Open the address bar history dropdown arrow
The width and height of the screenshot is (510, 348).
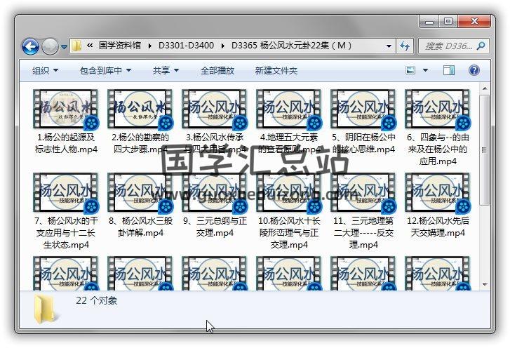pyautogui.click(x=389, y=46)
